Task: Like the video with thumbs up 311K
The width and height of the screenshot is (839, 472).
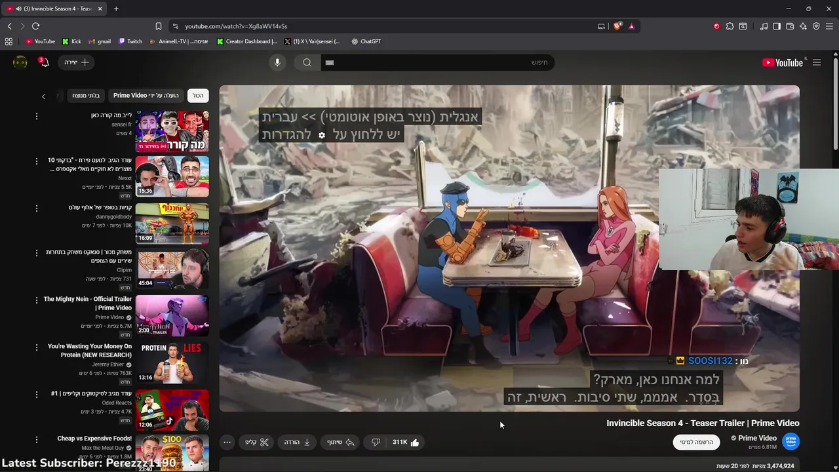Action: click(x=406, y=442)
